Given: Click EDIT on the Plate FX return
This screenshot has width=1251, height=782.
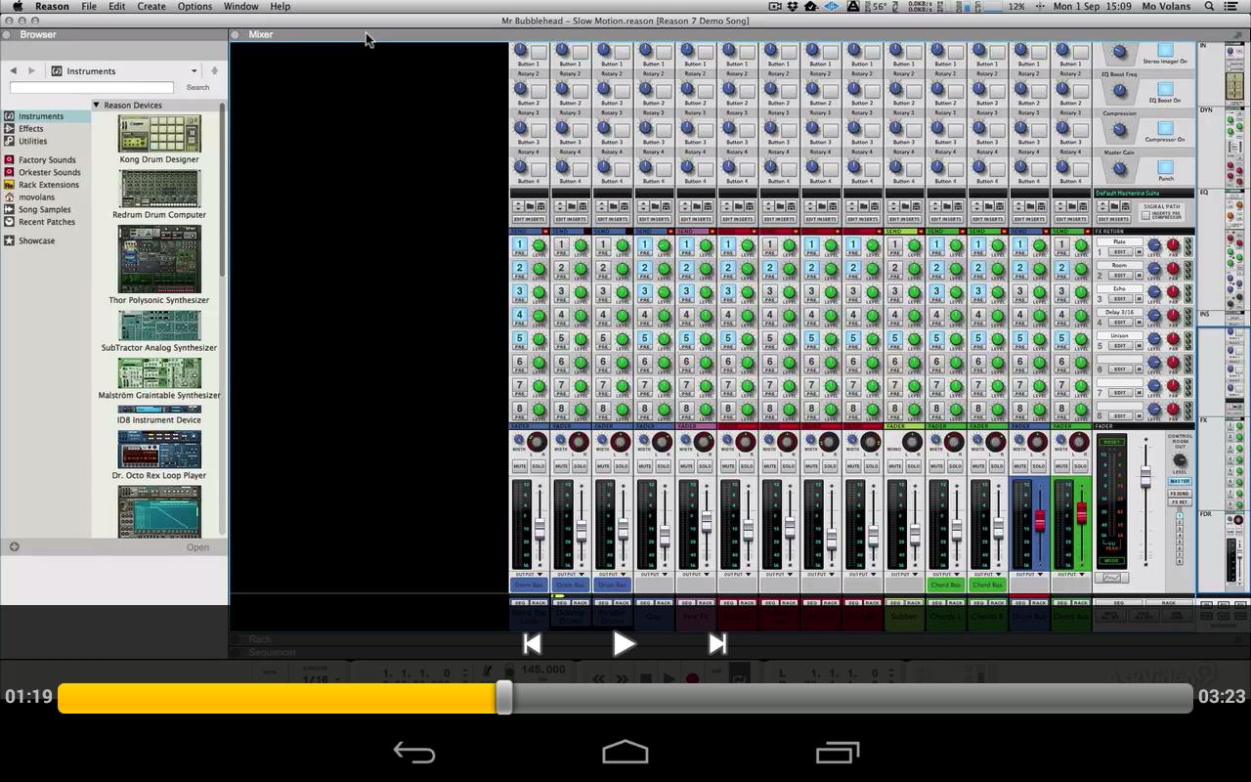Looking at the screenshot, I should [x=1120, y=252].
